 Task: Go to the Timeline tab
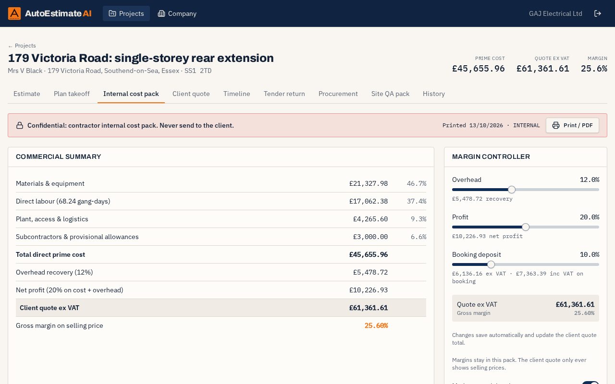[237, 94]
